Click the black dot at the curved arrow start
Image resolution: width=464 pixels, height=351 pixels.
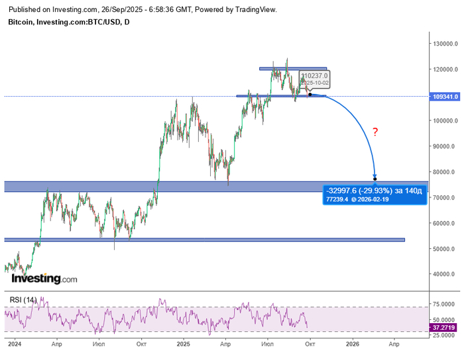click(x=310, y=95)
